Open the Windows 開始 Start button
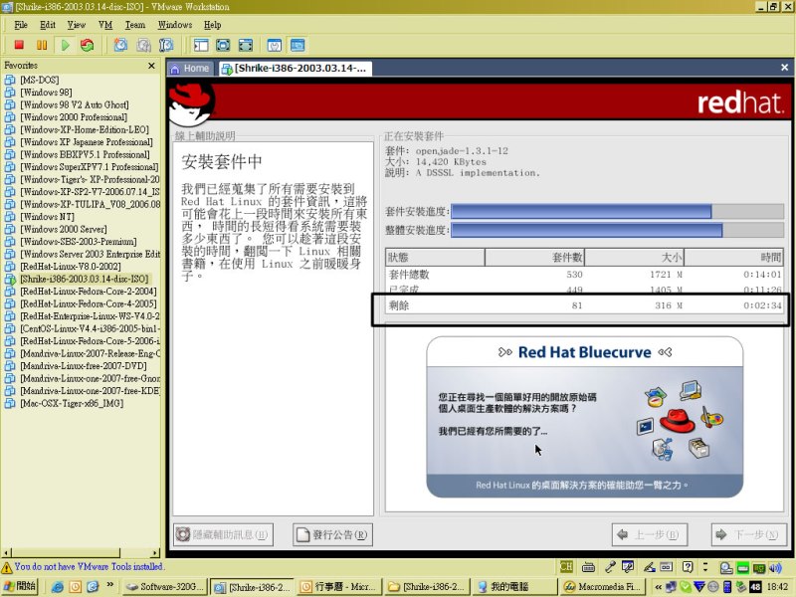796x597 pixels. pyautogui.click(x=20, y=586)
